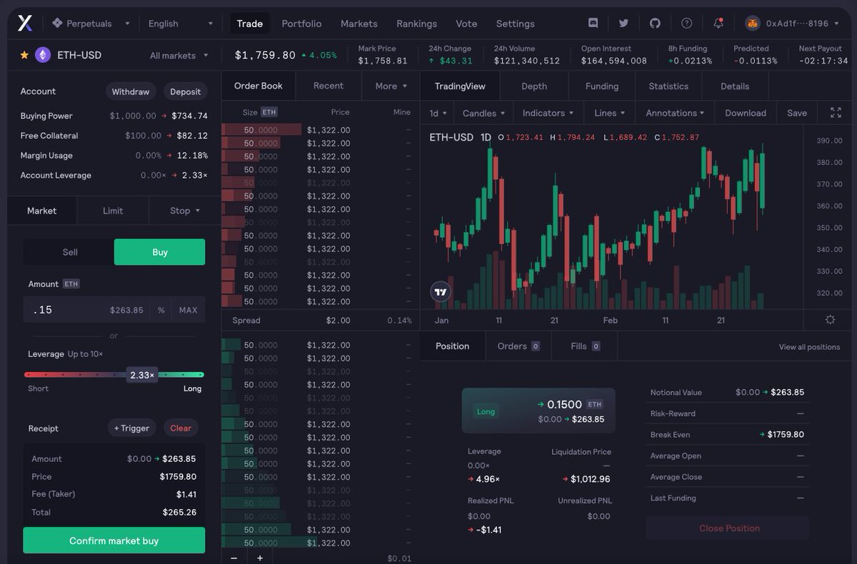
Task: Click the X logo icon
Action: [x=25, y=24]
